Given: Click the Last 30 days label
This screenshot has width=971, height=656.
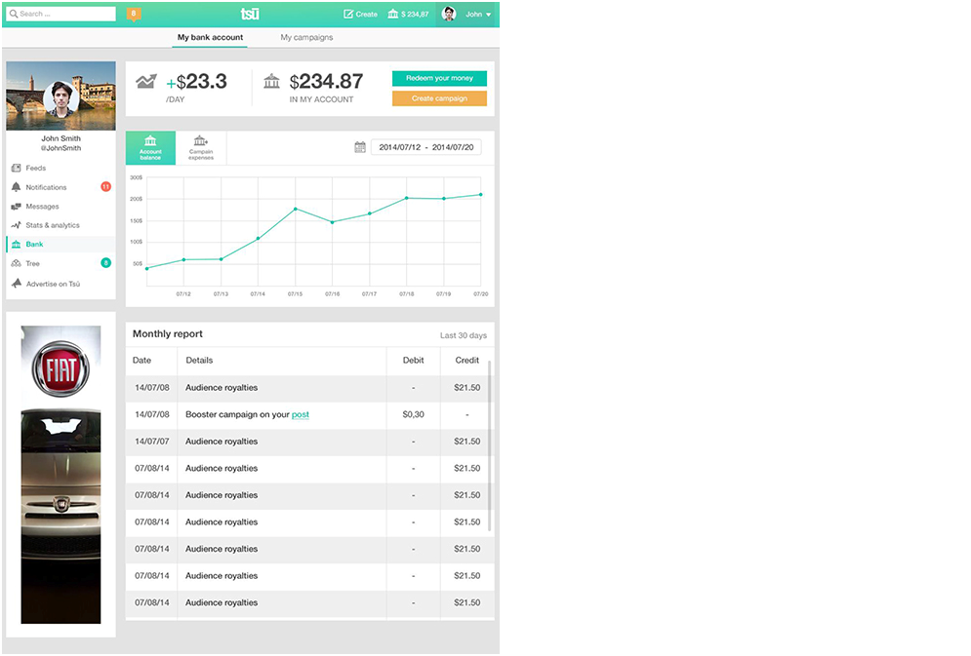Looking at the screenshot, I should (x=464, y=335).
